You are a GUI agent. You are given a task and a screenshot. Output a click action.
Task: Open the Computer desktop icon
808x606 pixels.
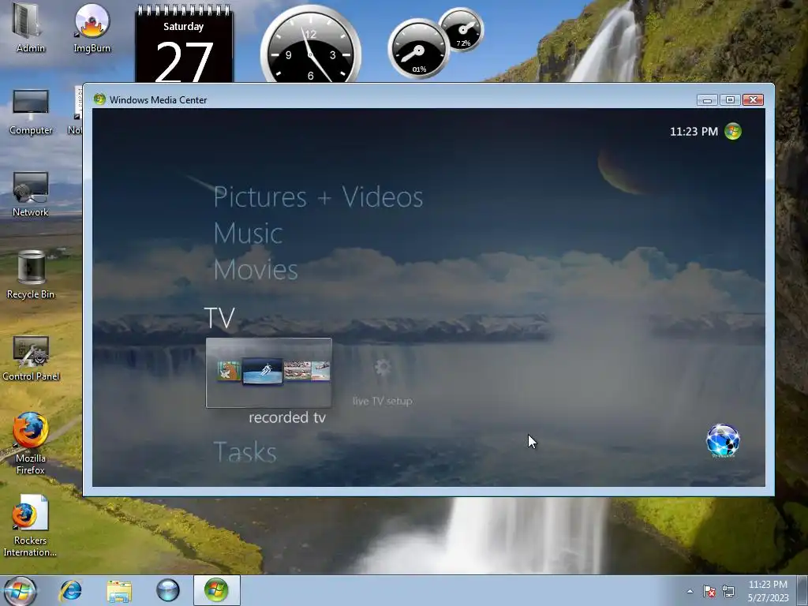(31, 110)
